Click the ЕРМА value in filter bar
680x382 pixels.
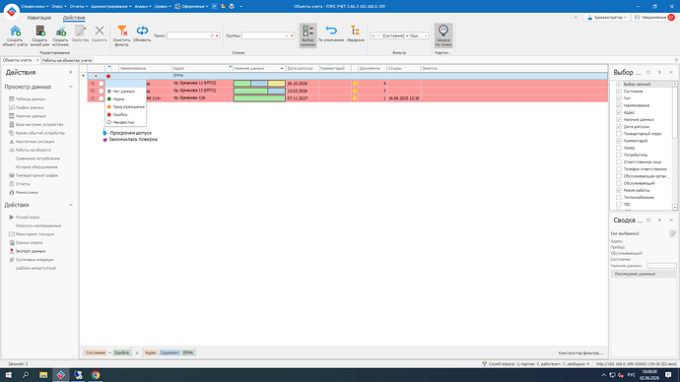coord(188,353)
